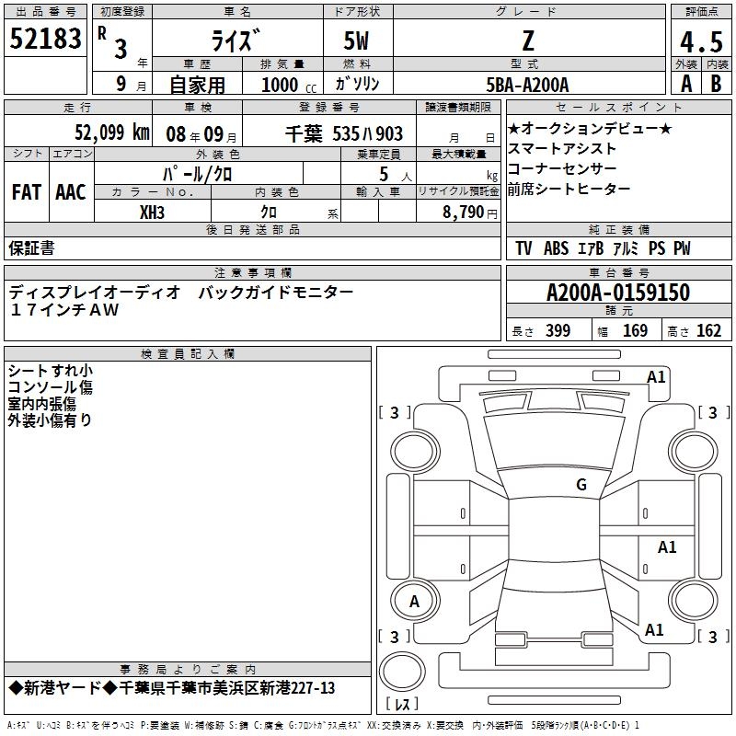The width and height of the screenshot is (736, 736).
Task: Click genuine equipment PW
Action: pos(682,248)
